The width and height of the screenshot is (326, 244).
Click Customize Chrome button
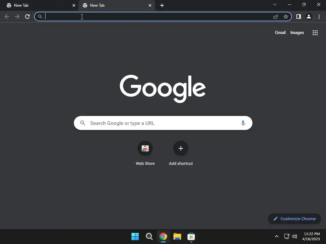294,219
